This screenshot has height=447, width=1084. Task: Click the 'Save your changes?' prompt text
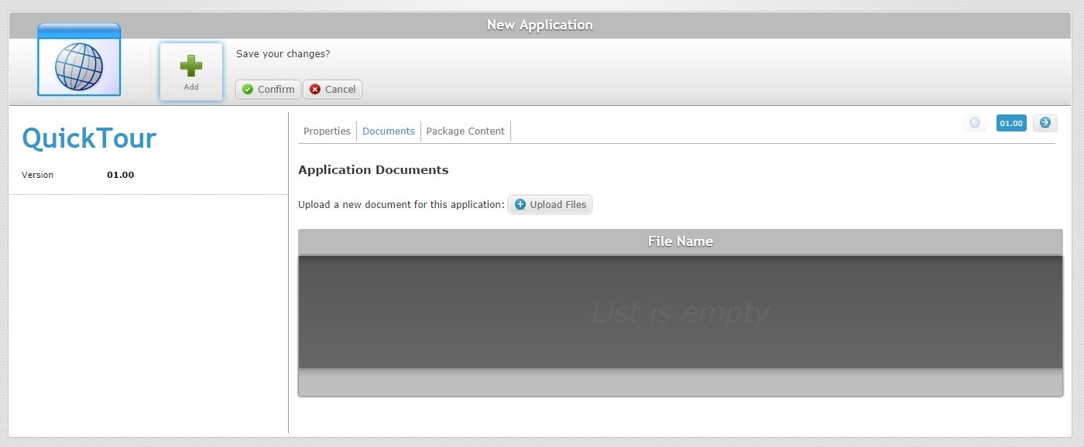(283, 54)
